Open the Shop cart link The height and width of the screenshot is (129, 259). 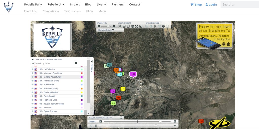pyautogui.click(x=196, y=5)
